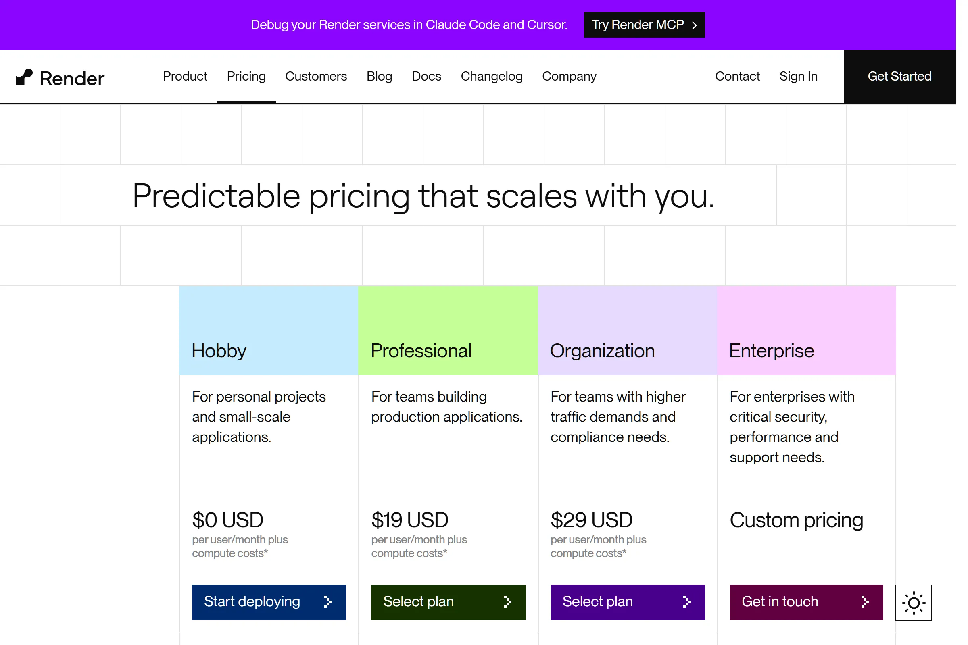Screen dimensions: 968x645
Task: Switch to the Pricing page
Action: click(x=246, y=77)
